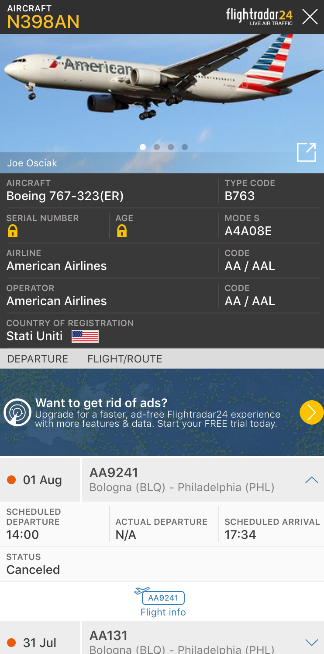Collapse the 01 Aug AA9241 flight row
The height and width of the screenshot is (654, 324).
click(x=311, y=480)
